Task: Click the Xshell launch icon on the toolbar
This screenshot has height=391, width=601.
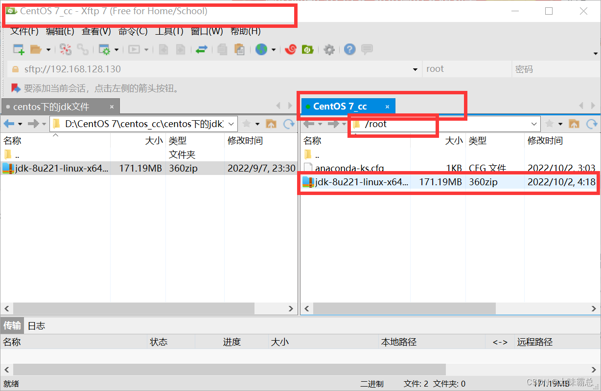Action: coord(291,49)
